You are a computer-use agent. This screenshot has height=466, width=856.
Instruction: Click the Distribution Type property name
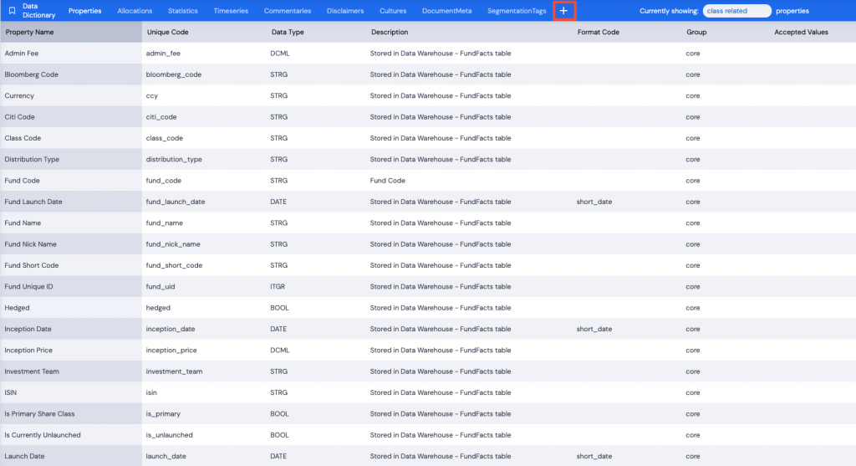(x=32, y=160)
